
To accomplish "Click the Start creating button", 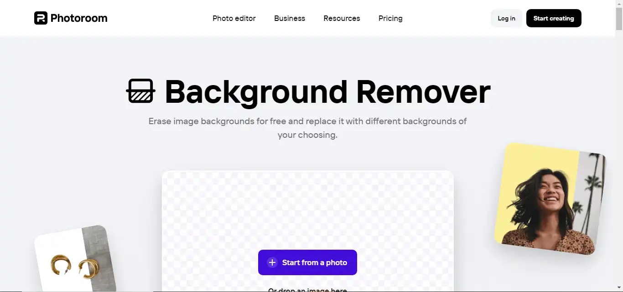I will pos(554,18).
